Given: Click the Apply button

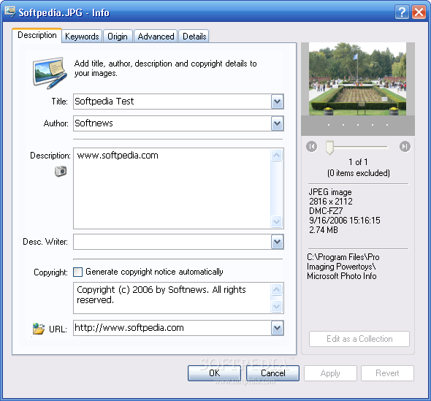Looking at the screenshot, I should click(x=330, y=373).
